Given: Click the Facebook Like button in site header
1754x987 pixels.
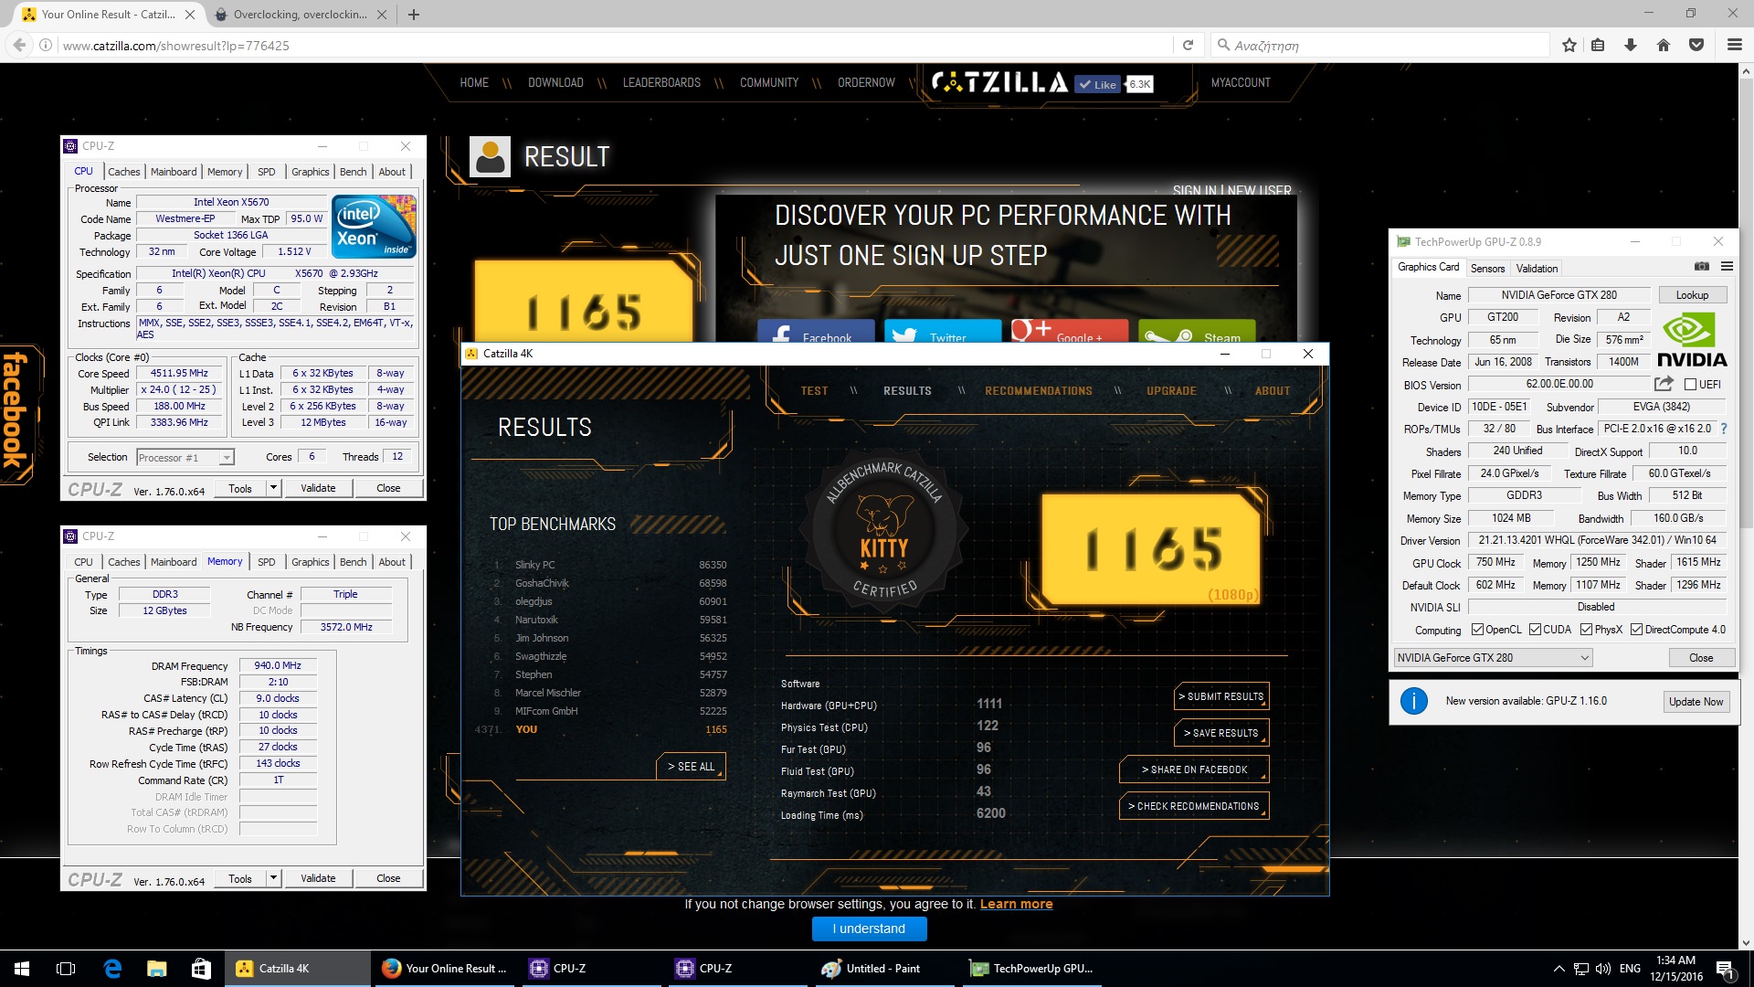Looking at the screenshot, I should (x=1097, y=84).
